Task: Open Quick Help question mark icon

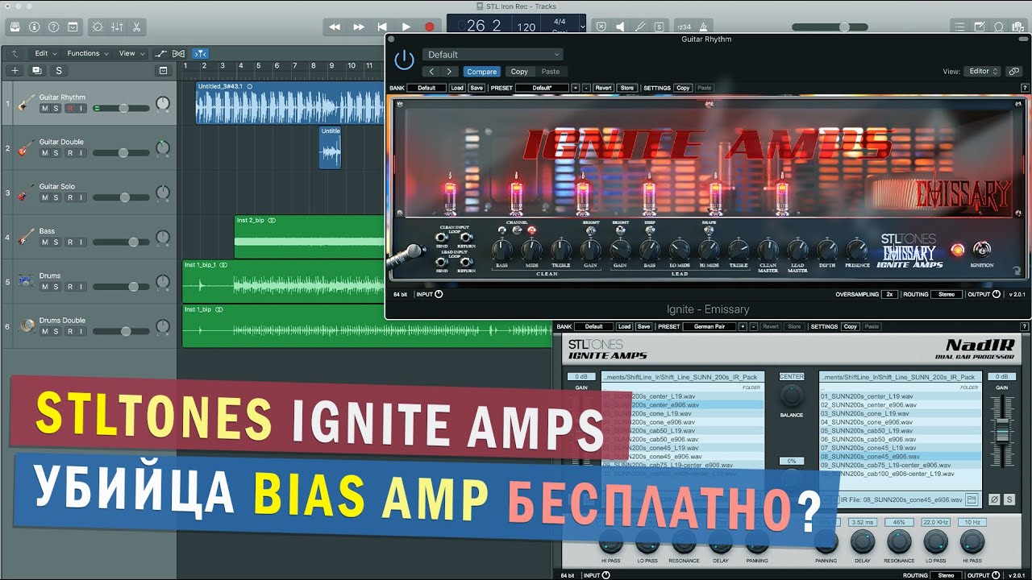Action: 53,27
